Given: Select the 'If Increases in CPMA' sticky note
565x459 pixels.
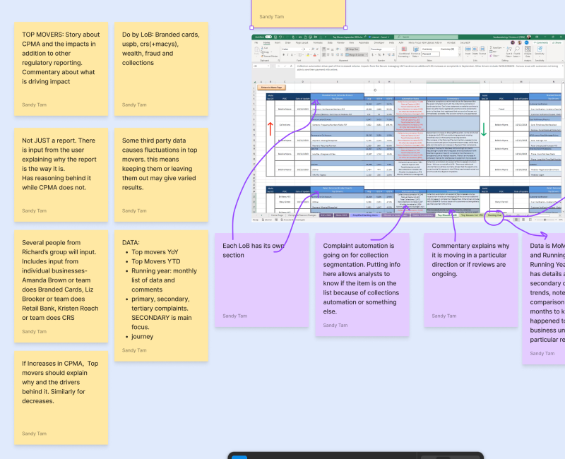Looking at the screenshot, I should click(x=61, y=398).
